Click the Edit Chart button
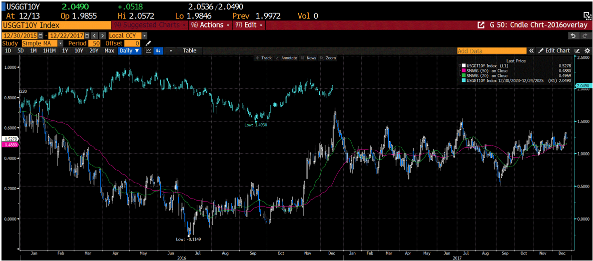Screen dimensions: 593x261 coord(554,50)
